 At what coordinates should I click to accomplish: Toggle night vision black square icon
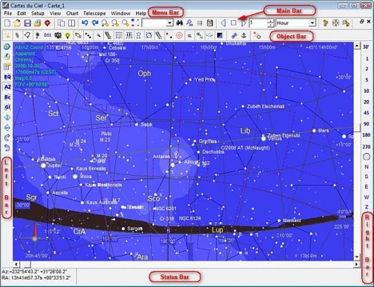(x=219, y=36)
